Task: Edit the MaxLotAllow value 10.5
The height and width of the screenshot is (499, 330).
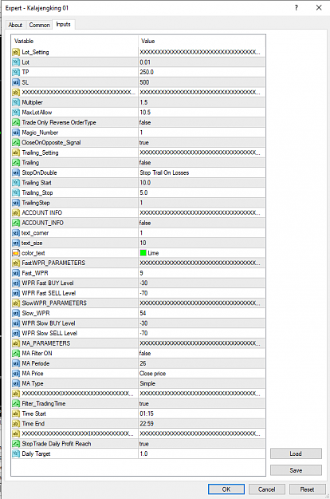Action: [x=202, y=113]
